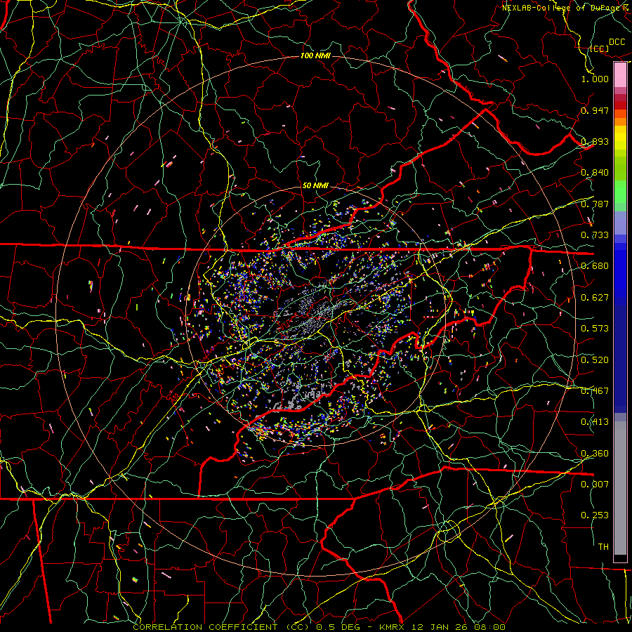The height and width of the screenshot is (632, 632).
Task: Click the 0.360 scale value
Action: 595,454
